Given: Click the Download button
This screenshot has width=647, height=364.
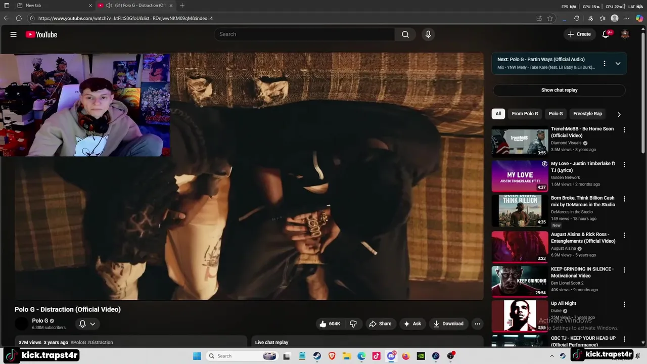Looking at the screenshot, I should pyautogui.click(x=448, y=324).
